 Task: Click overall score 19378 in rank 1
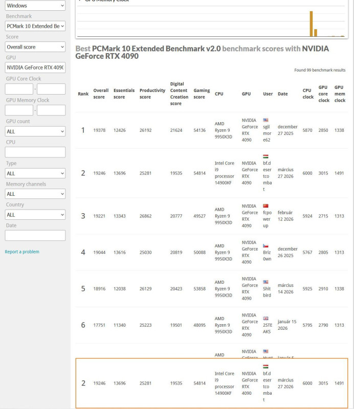coord(99,130)
